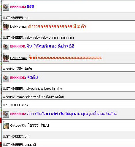
Task: Click the gray status dot above Lekkema's ตำรวจ message
Action: (4, 23)
